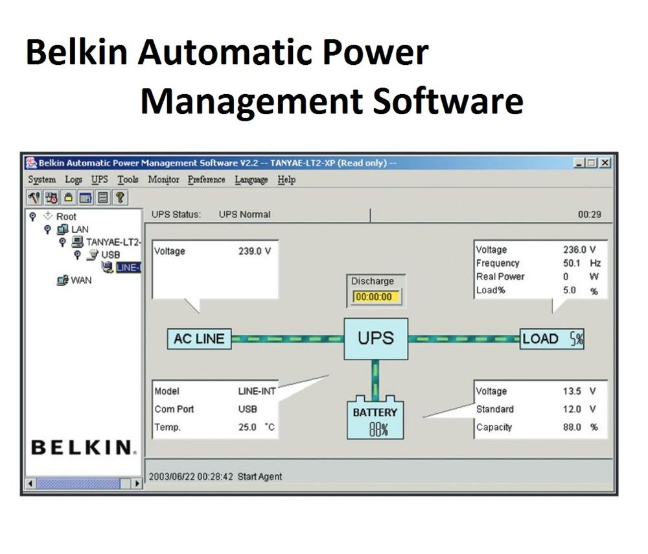Click the 00:29 clock in status row
This screenshot has width=648, height=554.
[589, 214]
